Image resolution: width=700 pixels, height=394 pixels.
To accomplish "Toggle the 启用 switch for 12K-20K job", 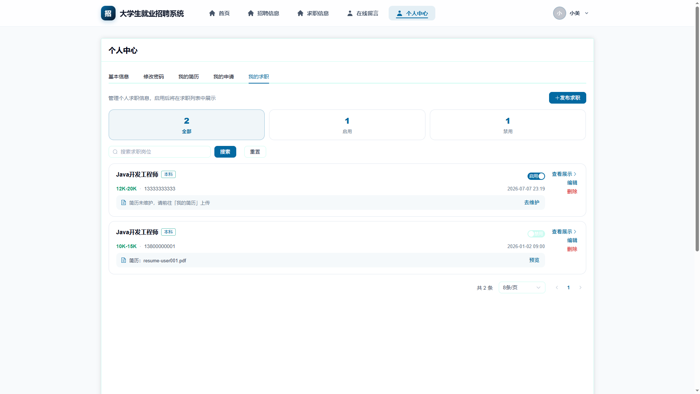I will click(x=536, y=176).
